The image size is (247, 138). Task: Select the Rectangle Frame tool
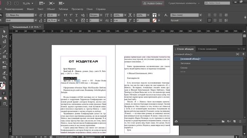tap(4, 57)
